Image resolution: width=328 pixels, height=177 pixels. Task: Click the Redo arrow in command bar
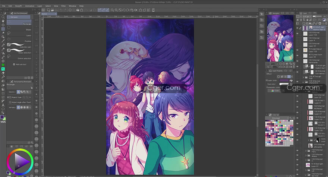click(x=64, y=10)
